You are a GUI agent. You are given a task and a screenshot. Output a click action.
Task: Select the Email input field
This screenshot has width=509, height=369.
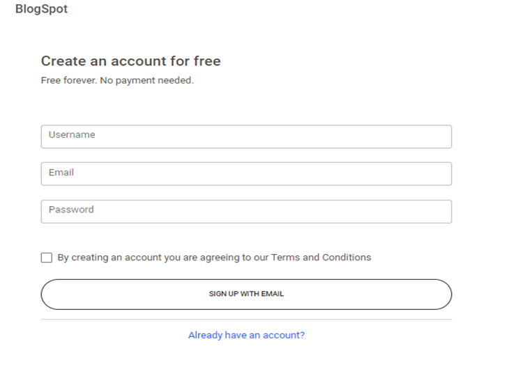[246, 174]
